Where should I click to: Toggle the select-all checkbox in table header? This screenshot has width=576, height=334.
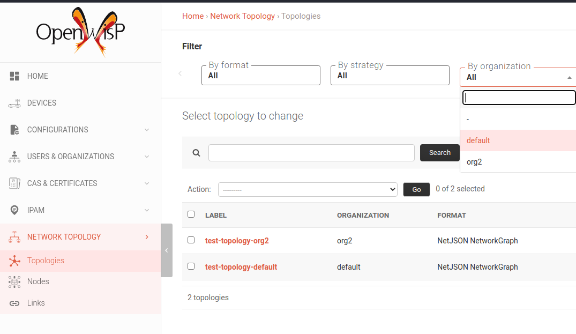coord(191,214)
